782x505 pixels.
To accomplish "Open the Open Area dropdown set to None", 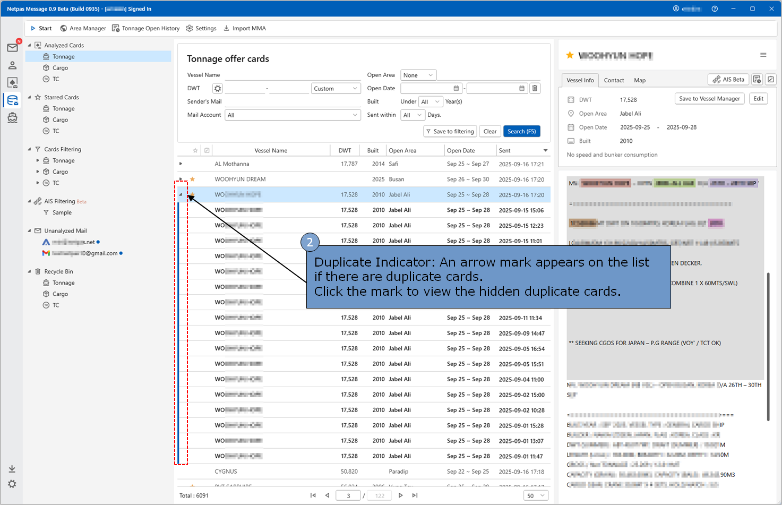I will coord(418,75).
